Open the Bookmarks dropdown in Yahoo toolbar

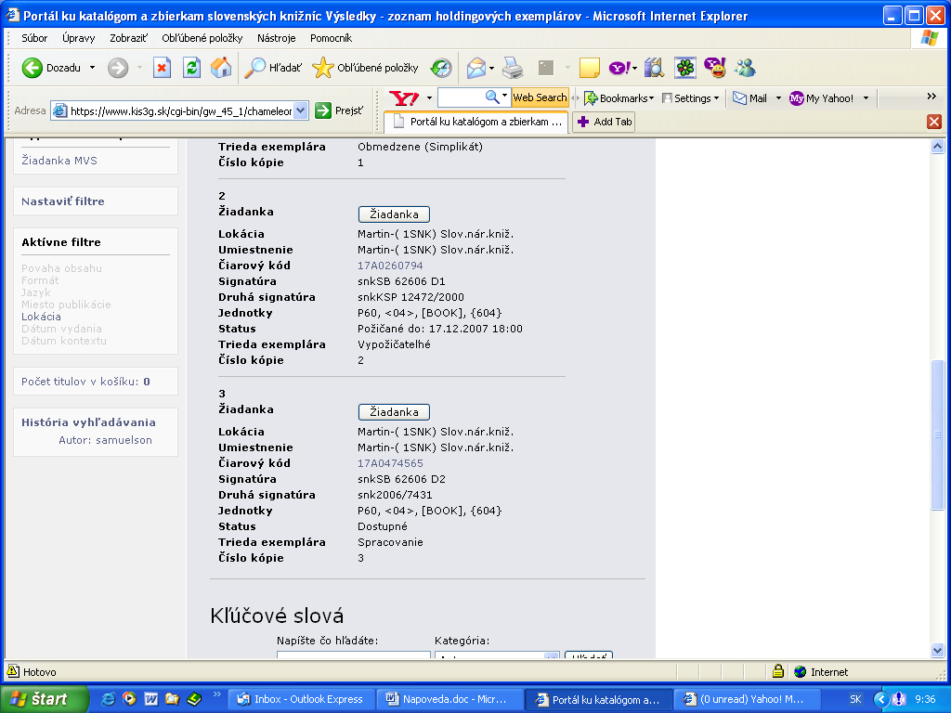pos(619,97)
